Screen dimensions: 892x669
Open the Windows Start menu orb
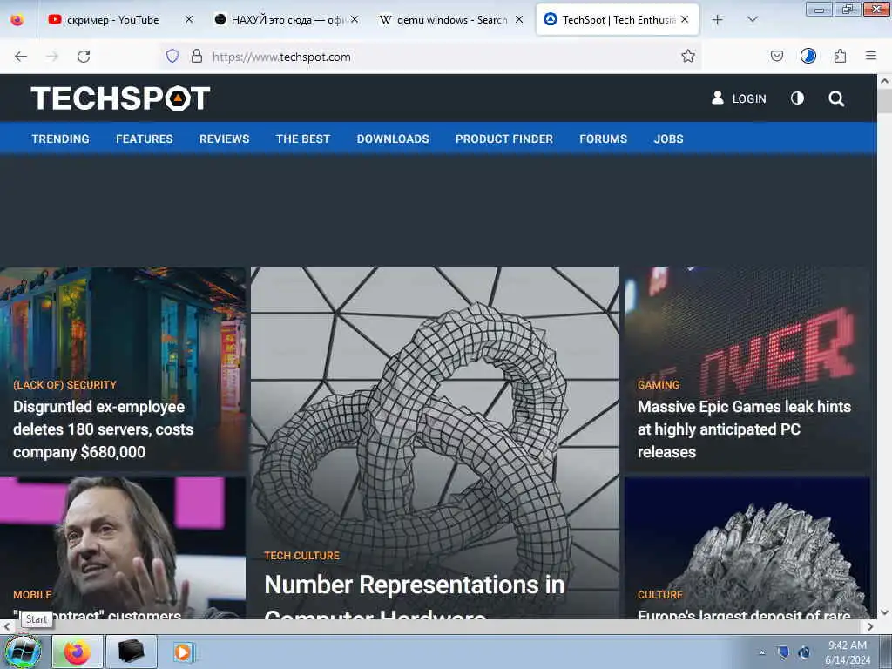tap(24, 652)
